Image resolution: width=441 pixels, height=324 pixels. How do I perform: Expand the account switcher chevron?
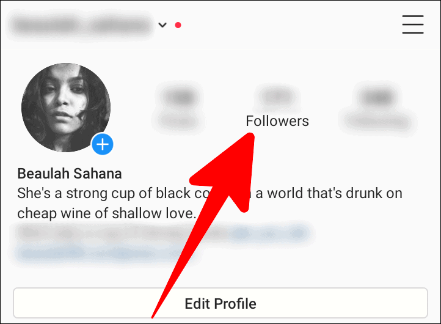[x=162, y=25]
